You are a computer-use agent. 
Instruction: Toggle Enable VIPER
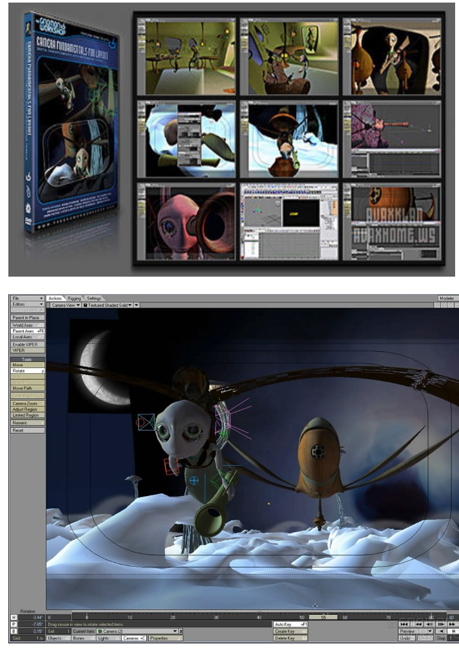(x=28, y=344)
